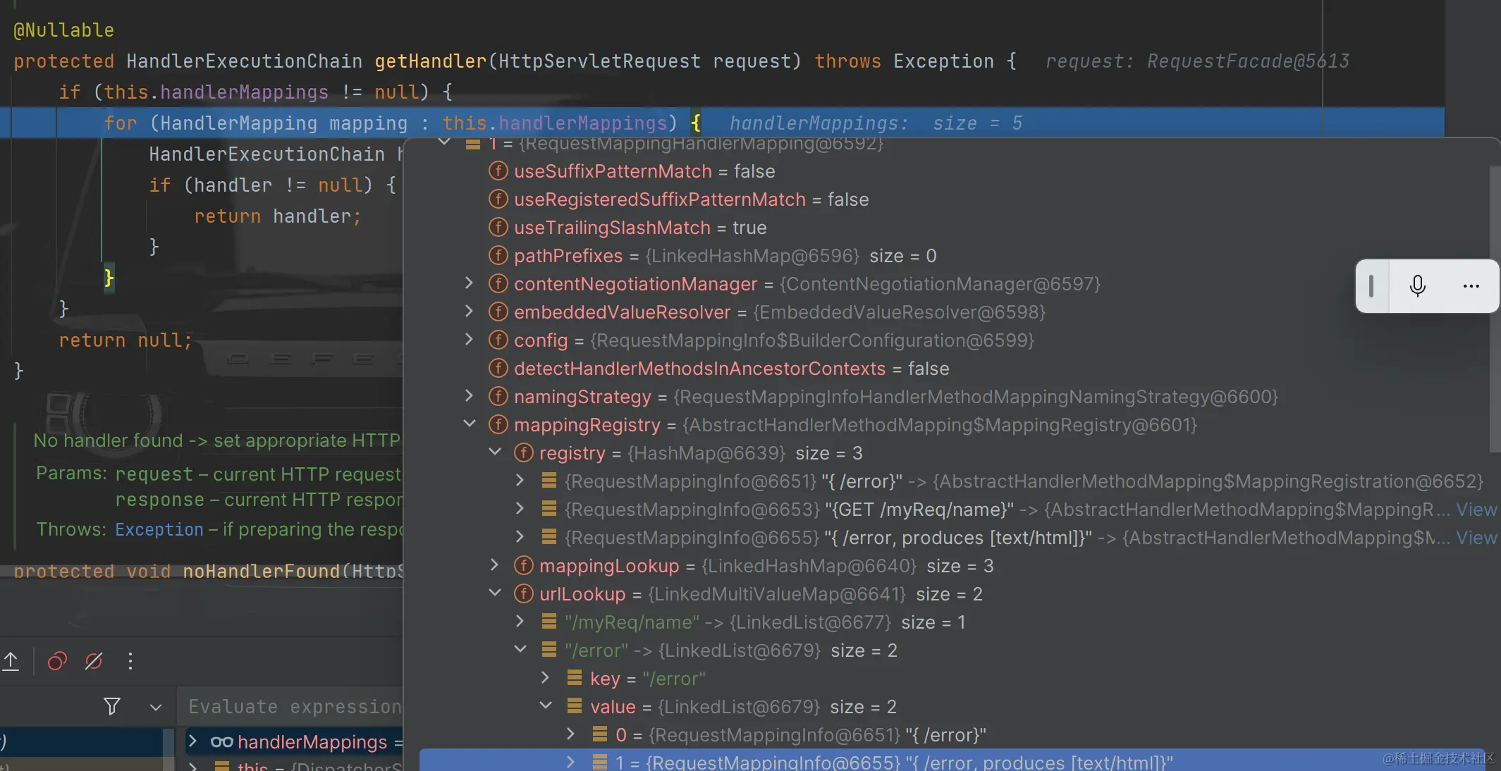Expand the contentNegotiationManager field
The image size is (1501, 771).
point(470,283)
